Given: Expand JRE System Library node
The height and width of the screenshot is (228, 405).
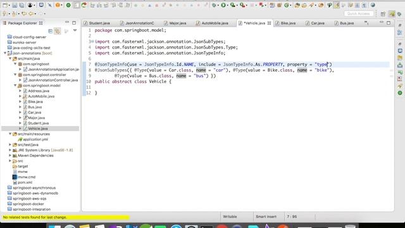Looking at the screenshot, I should (10, 150).
